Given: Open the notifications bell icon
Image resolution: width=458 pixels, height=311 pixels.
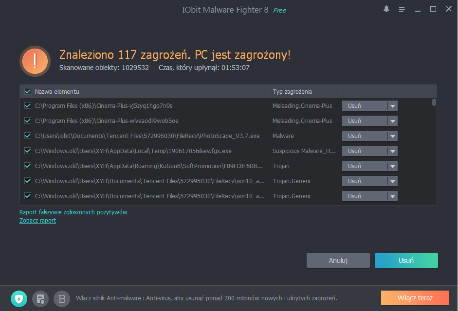Looking at the screenshot, I should pyautogui.click(x=386, y=9).
